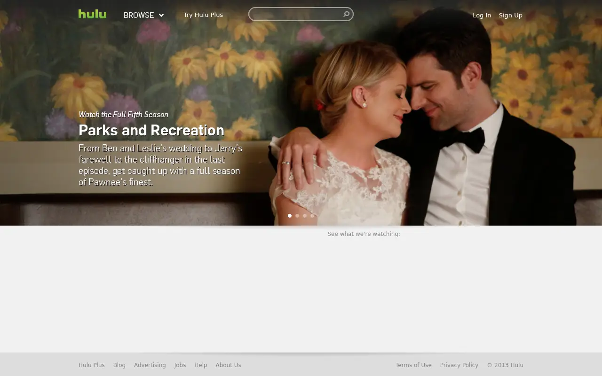Select the fourth carousel dot
The height and width of the screenshot is (376, 602).
coord(312,216)
